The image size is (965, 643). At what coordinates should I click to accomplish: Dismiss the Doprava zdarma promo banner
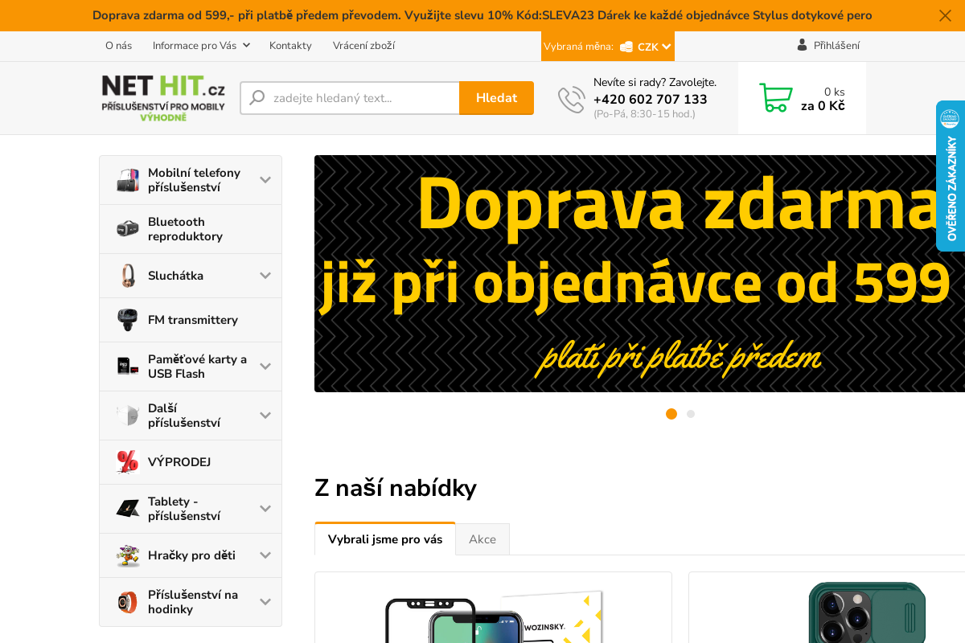[945, 15]
